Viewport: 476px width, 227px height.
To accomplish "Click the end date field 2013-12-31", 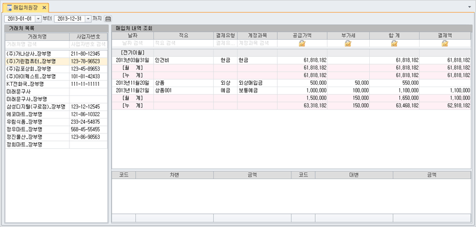I will 70,19.
